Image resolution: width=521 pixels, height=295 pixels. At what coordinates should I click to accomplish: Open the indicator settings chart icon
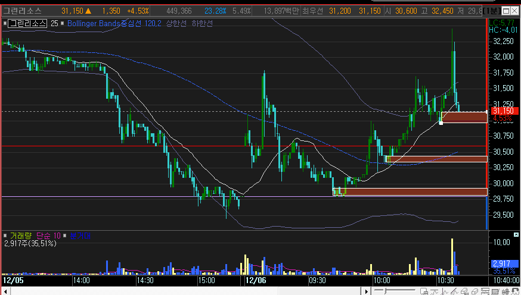tap(485, 291)
